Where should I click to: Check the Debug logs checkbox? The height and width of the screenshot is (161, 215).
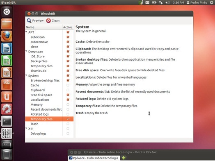(x=68, y=134)
